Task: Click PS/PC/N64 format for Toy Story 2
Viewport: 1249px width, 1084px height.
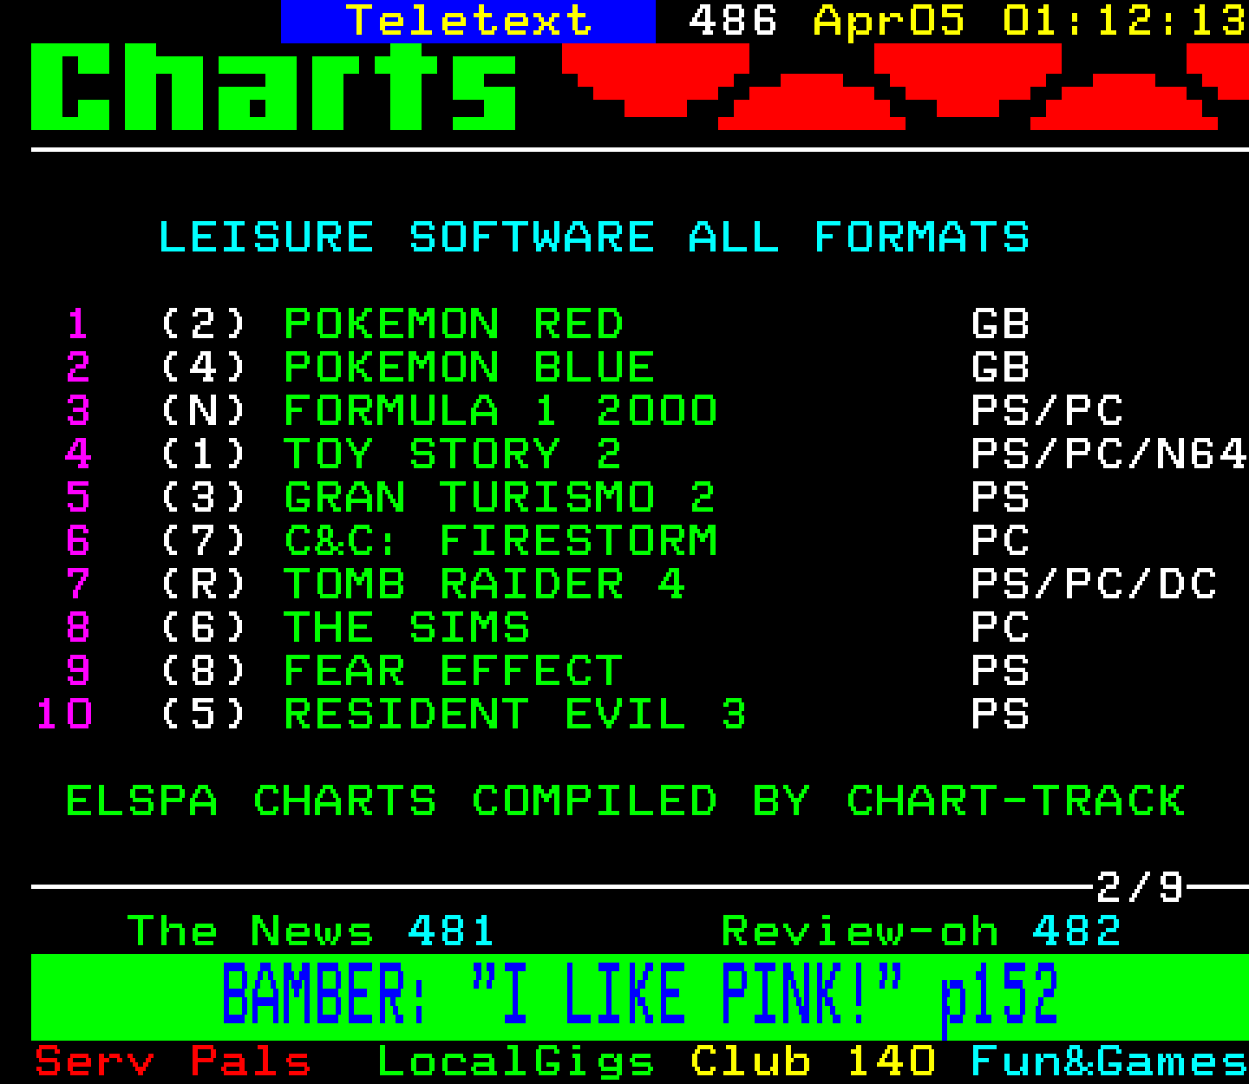Action: pos(1109,454)
